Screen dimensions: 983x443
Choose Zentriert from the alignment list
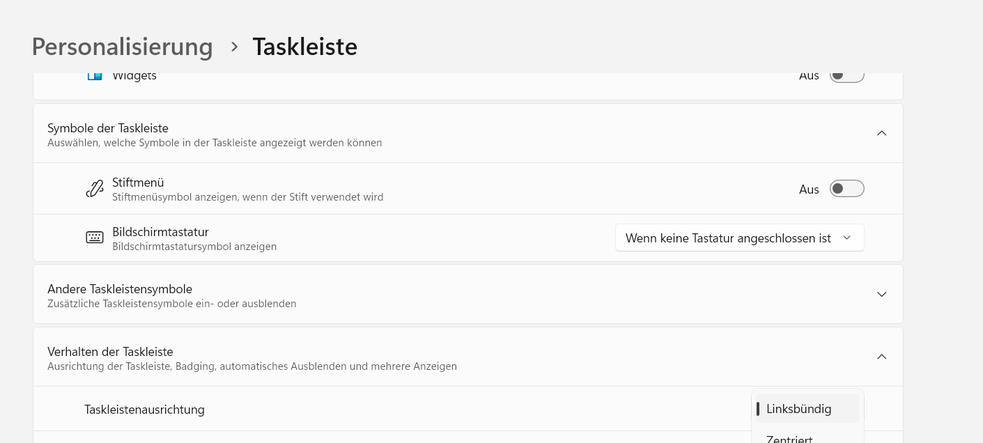[x=789, y=438]
